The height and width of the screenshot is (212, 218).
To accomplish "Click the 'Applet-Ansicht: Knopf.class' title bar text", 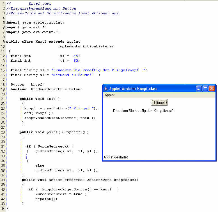I will (x=133, y=89).
